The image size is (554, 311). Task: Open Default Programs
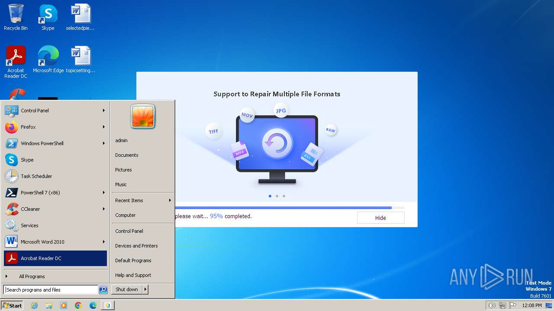click(133, 260)
